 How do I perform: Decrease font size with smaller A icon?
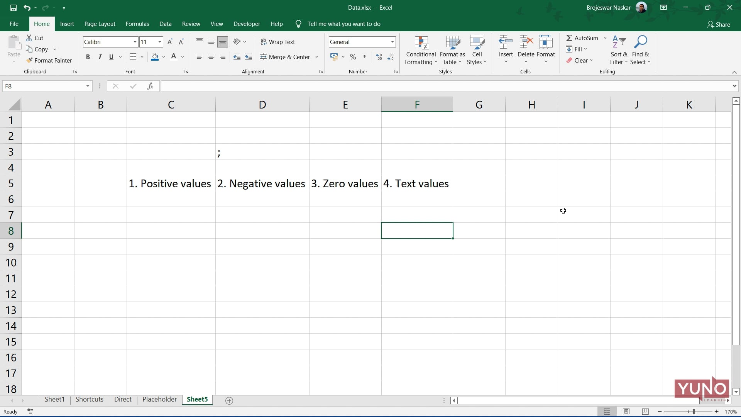pos(181,42)
